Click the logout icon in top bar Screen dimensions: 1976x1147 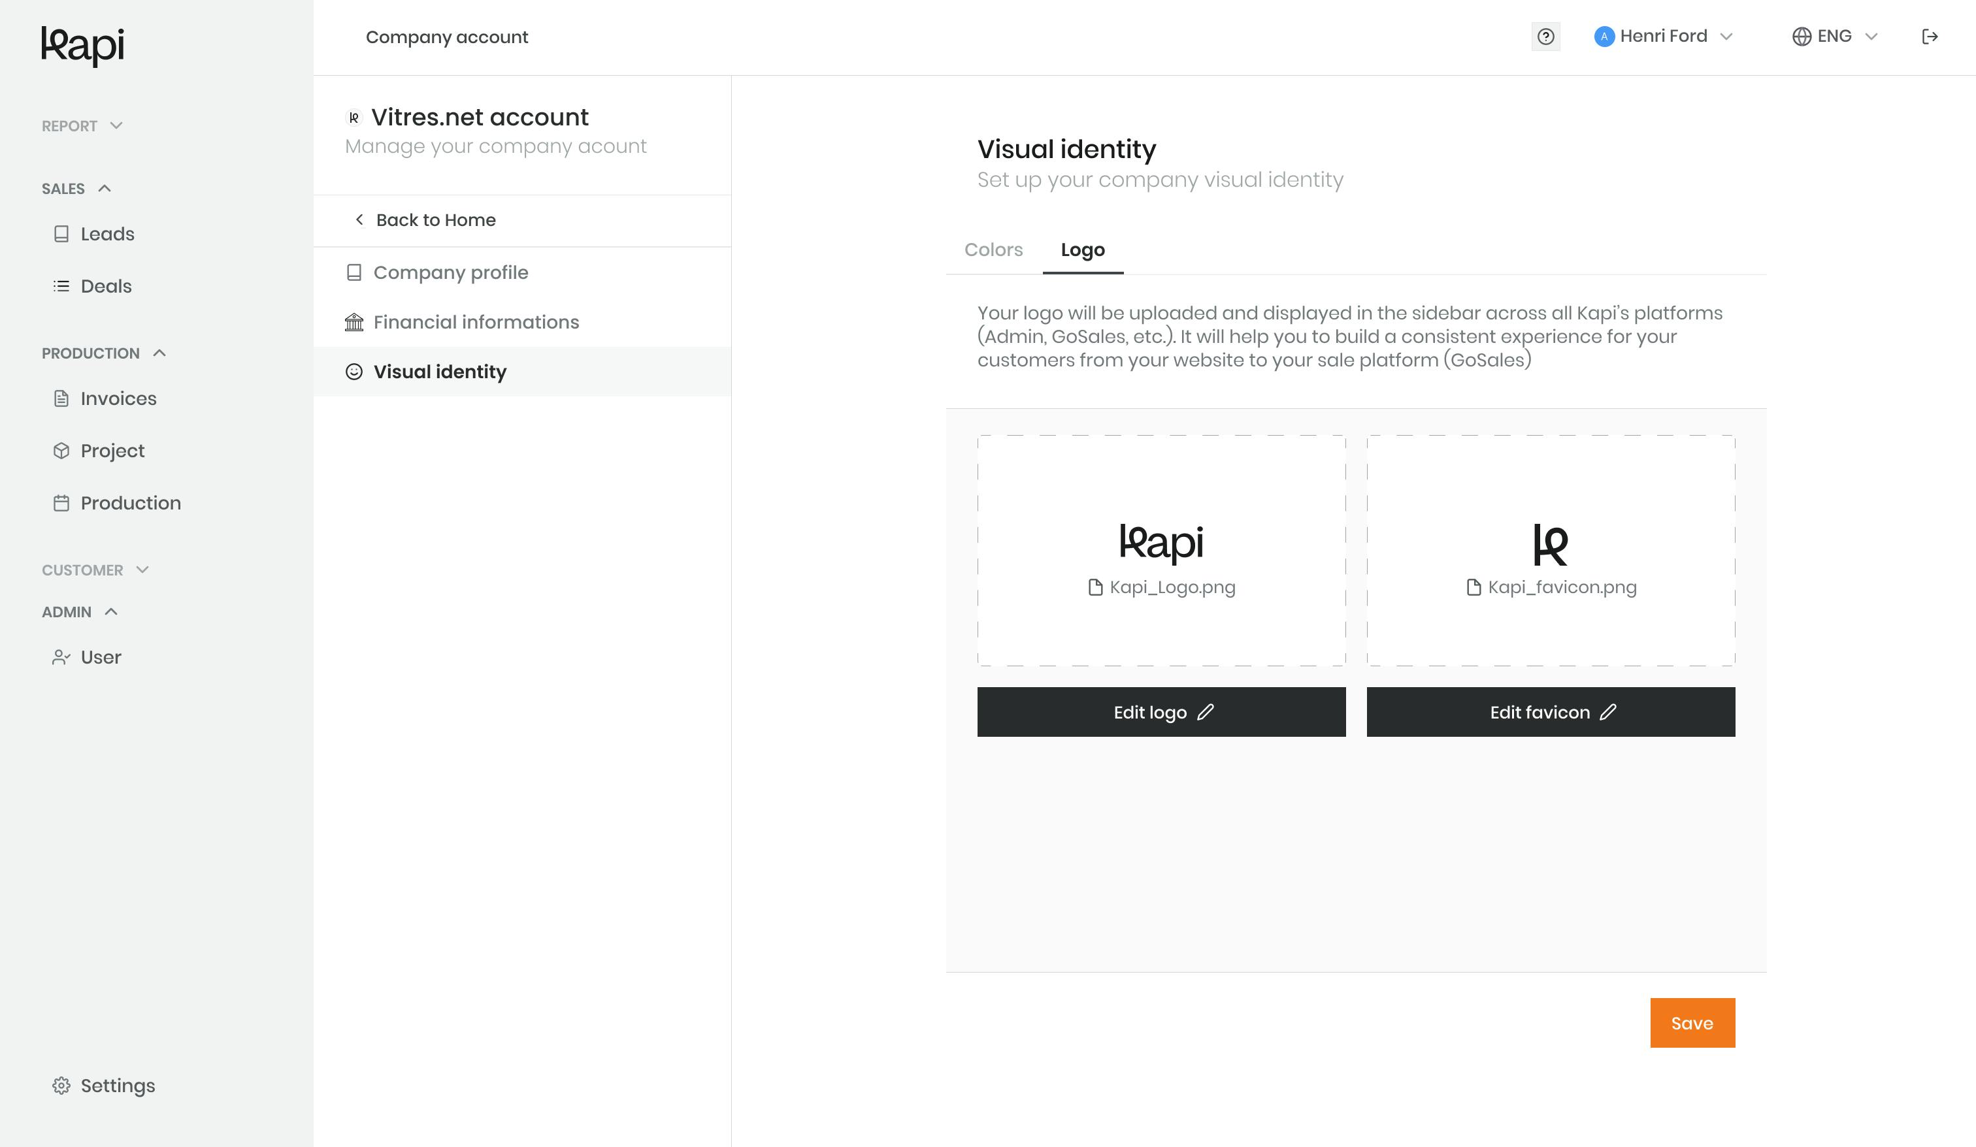[1930, 37]
